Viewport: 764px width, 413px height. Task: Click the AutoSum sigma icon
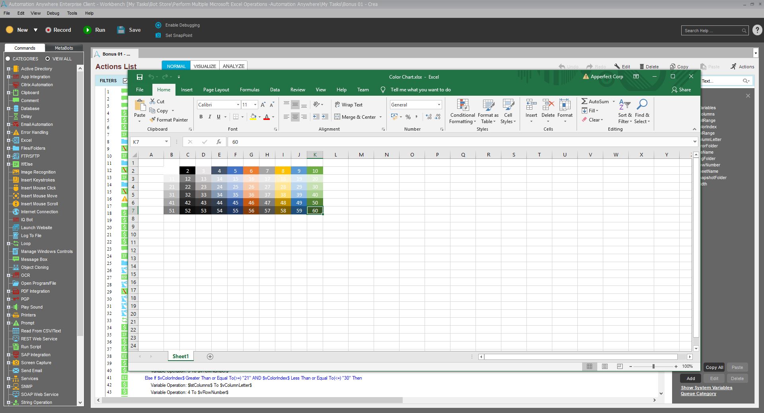584,101
